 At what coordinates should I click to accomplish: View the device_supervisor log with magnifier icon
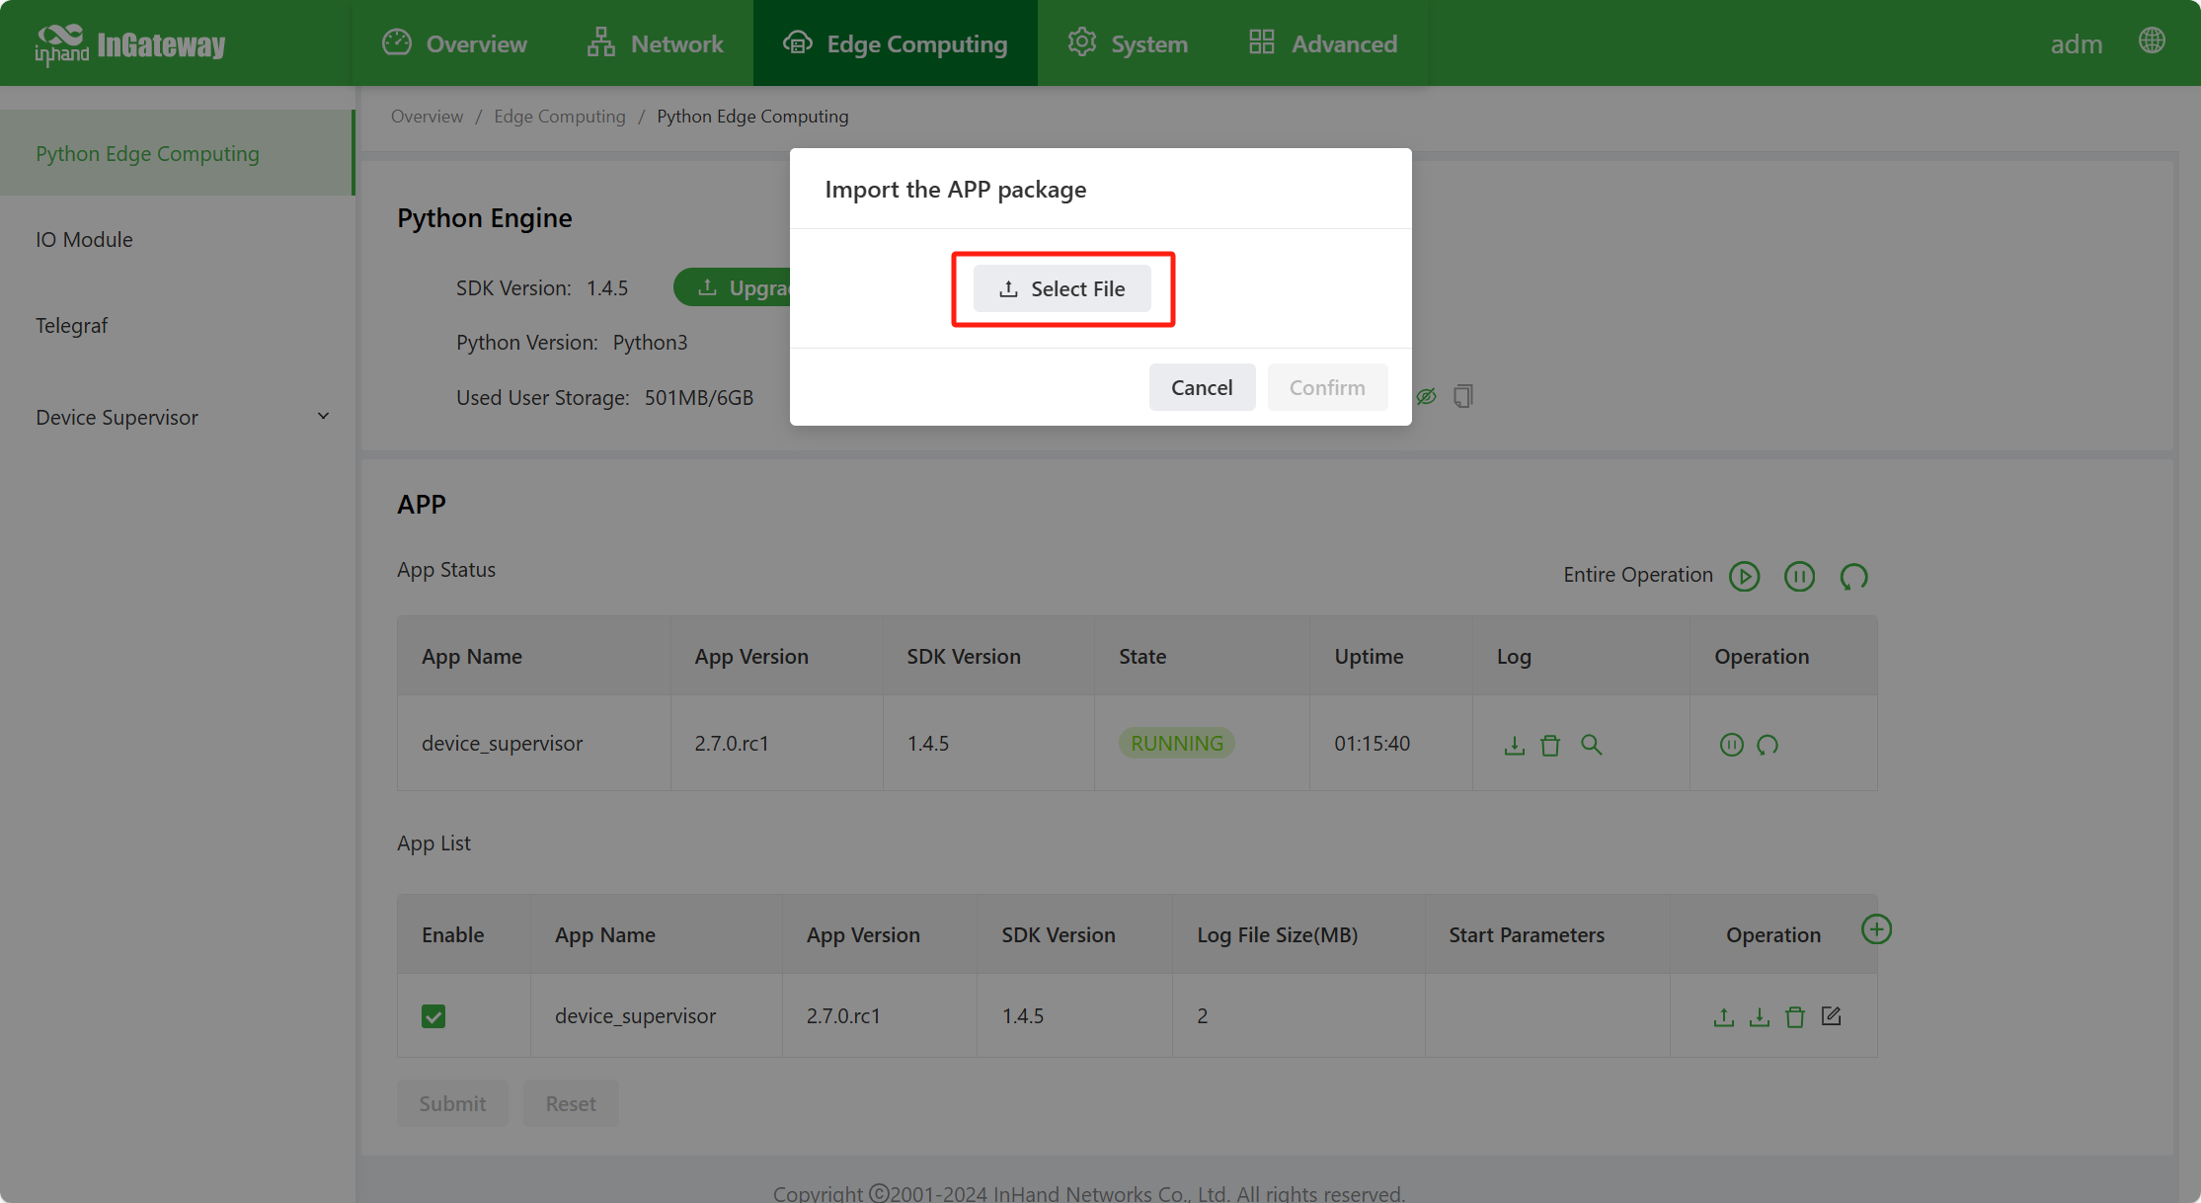coord(1591,745)
